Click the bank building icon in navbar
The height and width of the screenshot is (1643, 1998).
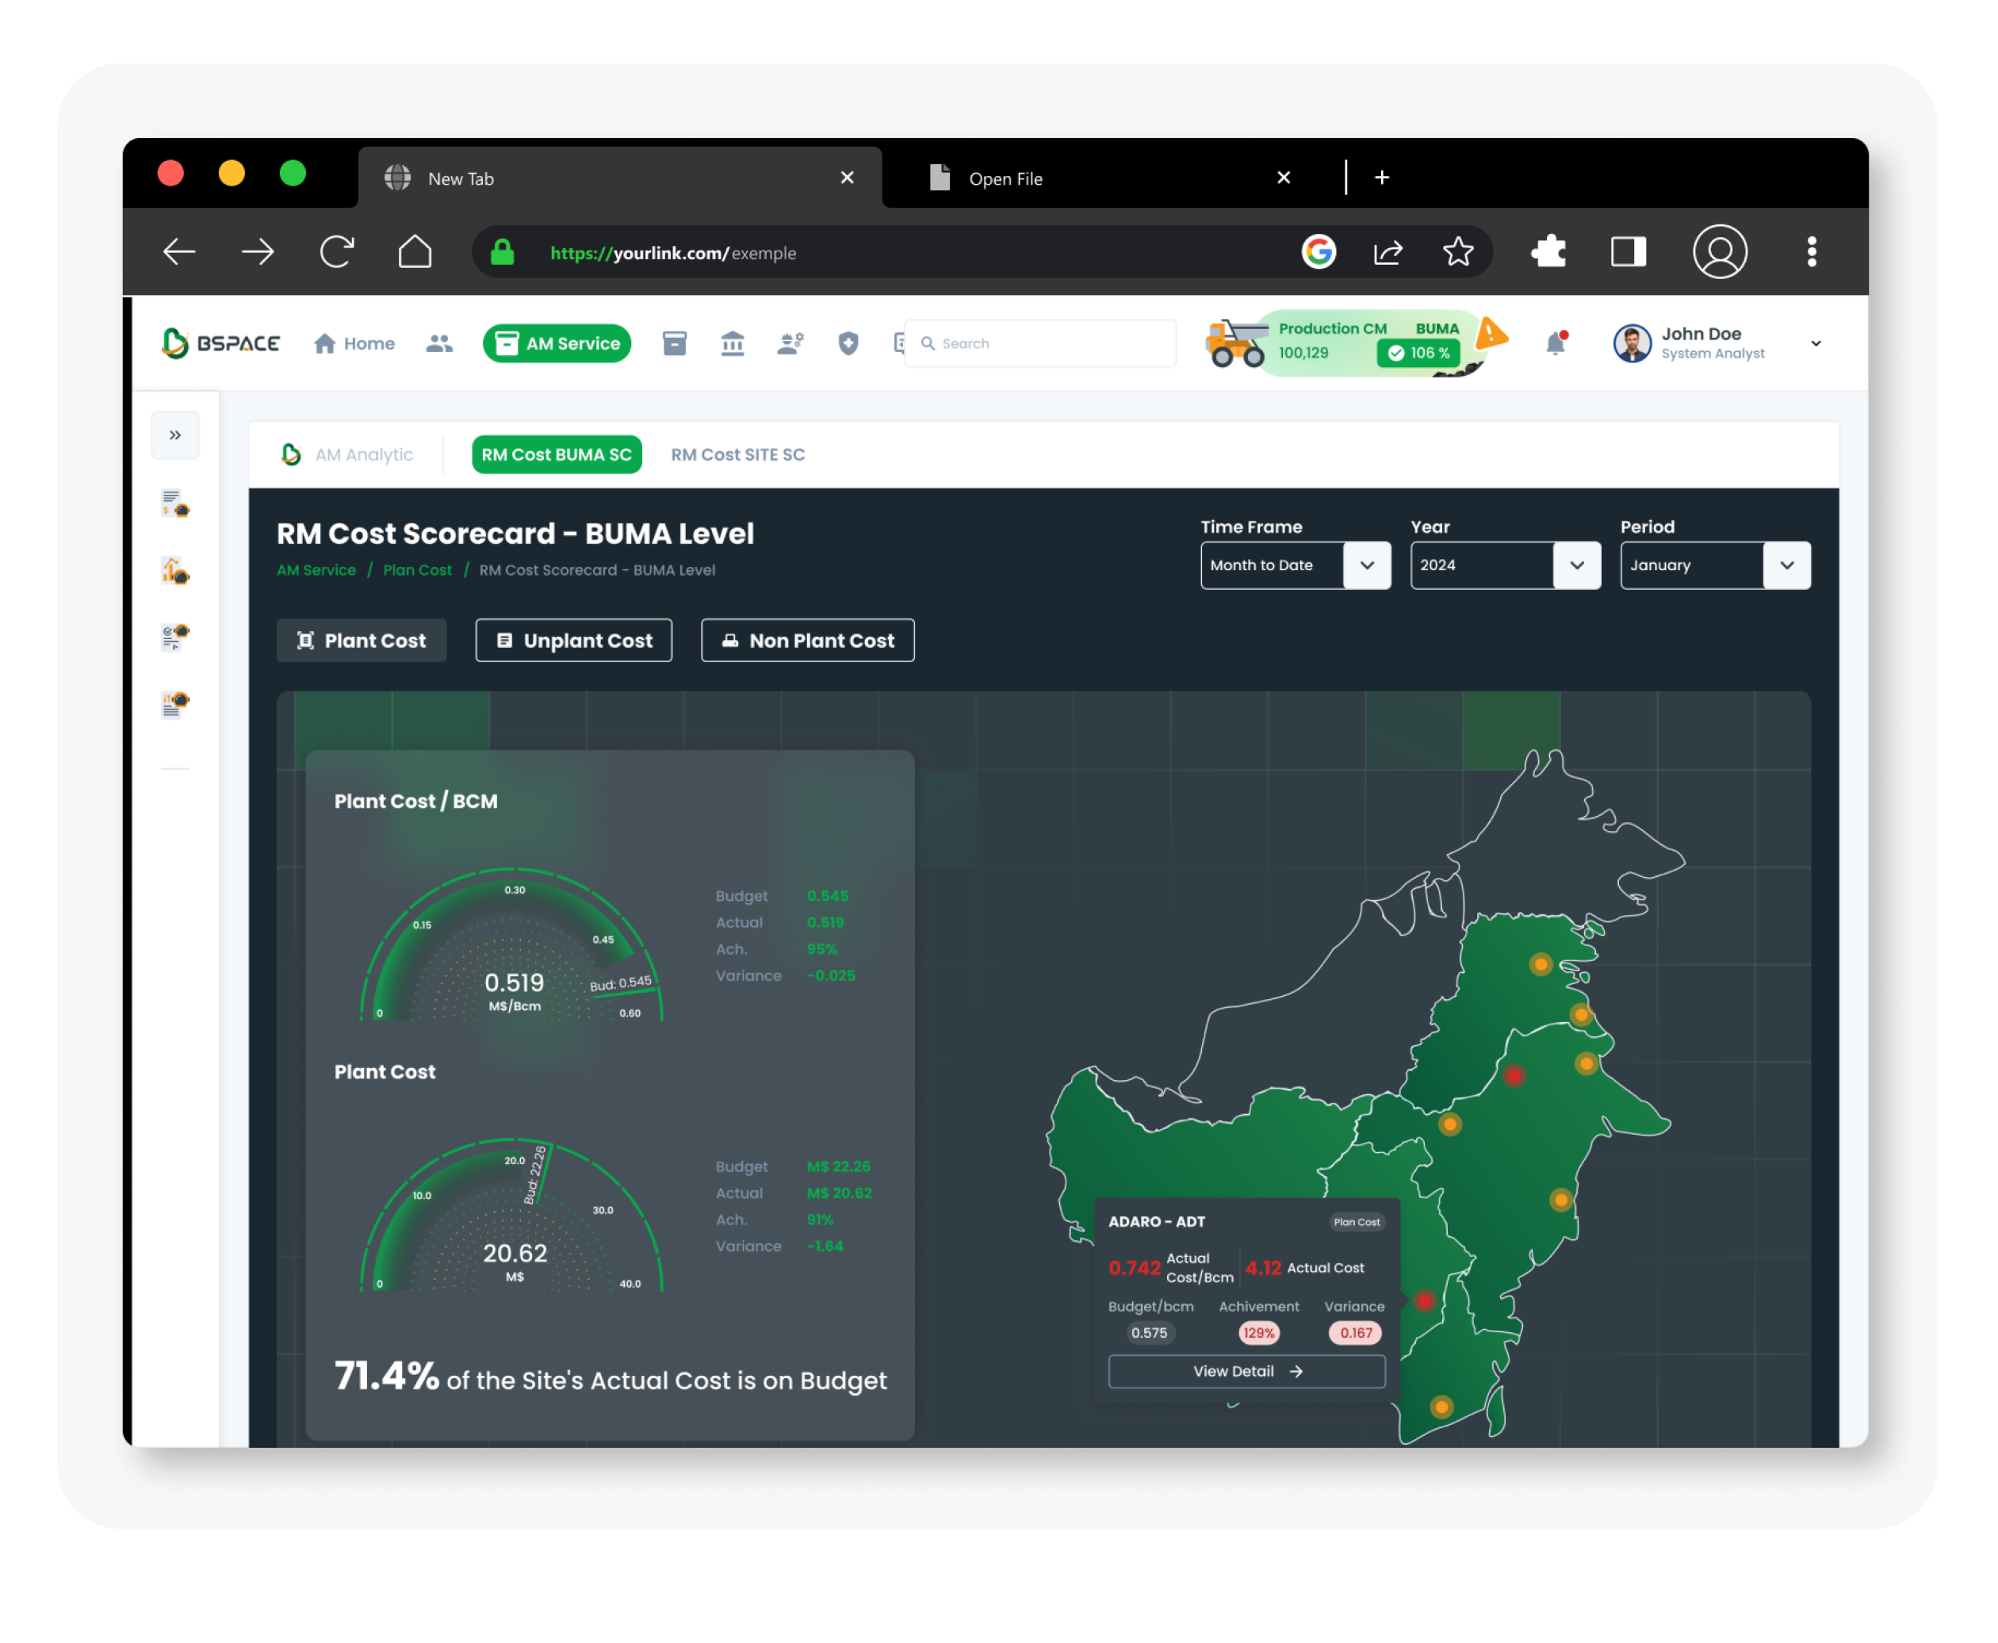point(733,343)
